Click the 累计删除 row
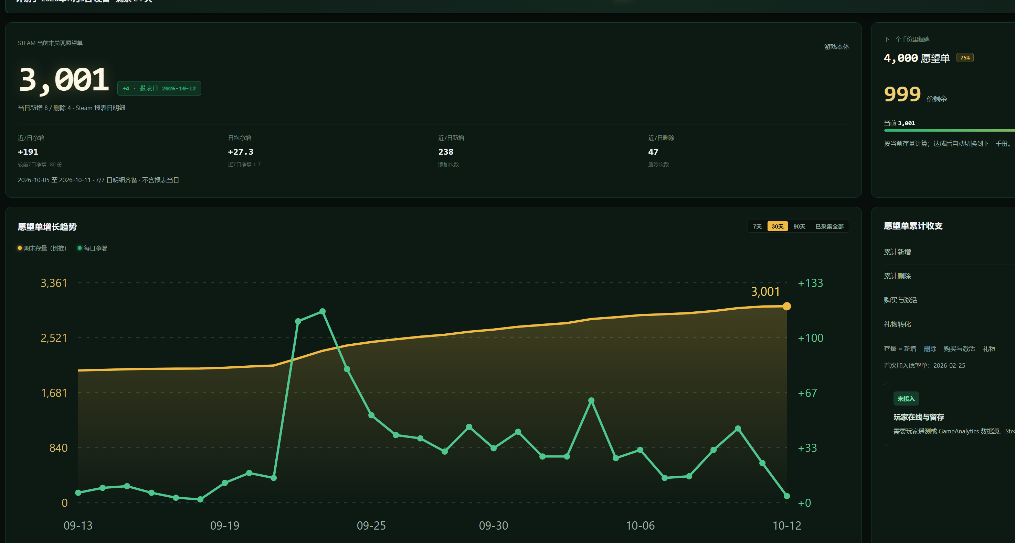Image resolution: width=1015 pixels, height=543 pixels. click(x=949, y=276)
